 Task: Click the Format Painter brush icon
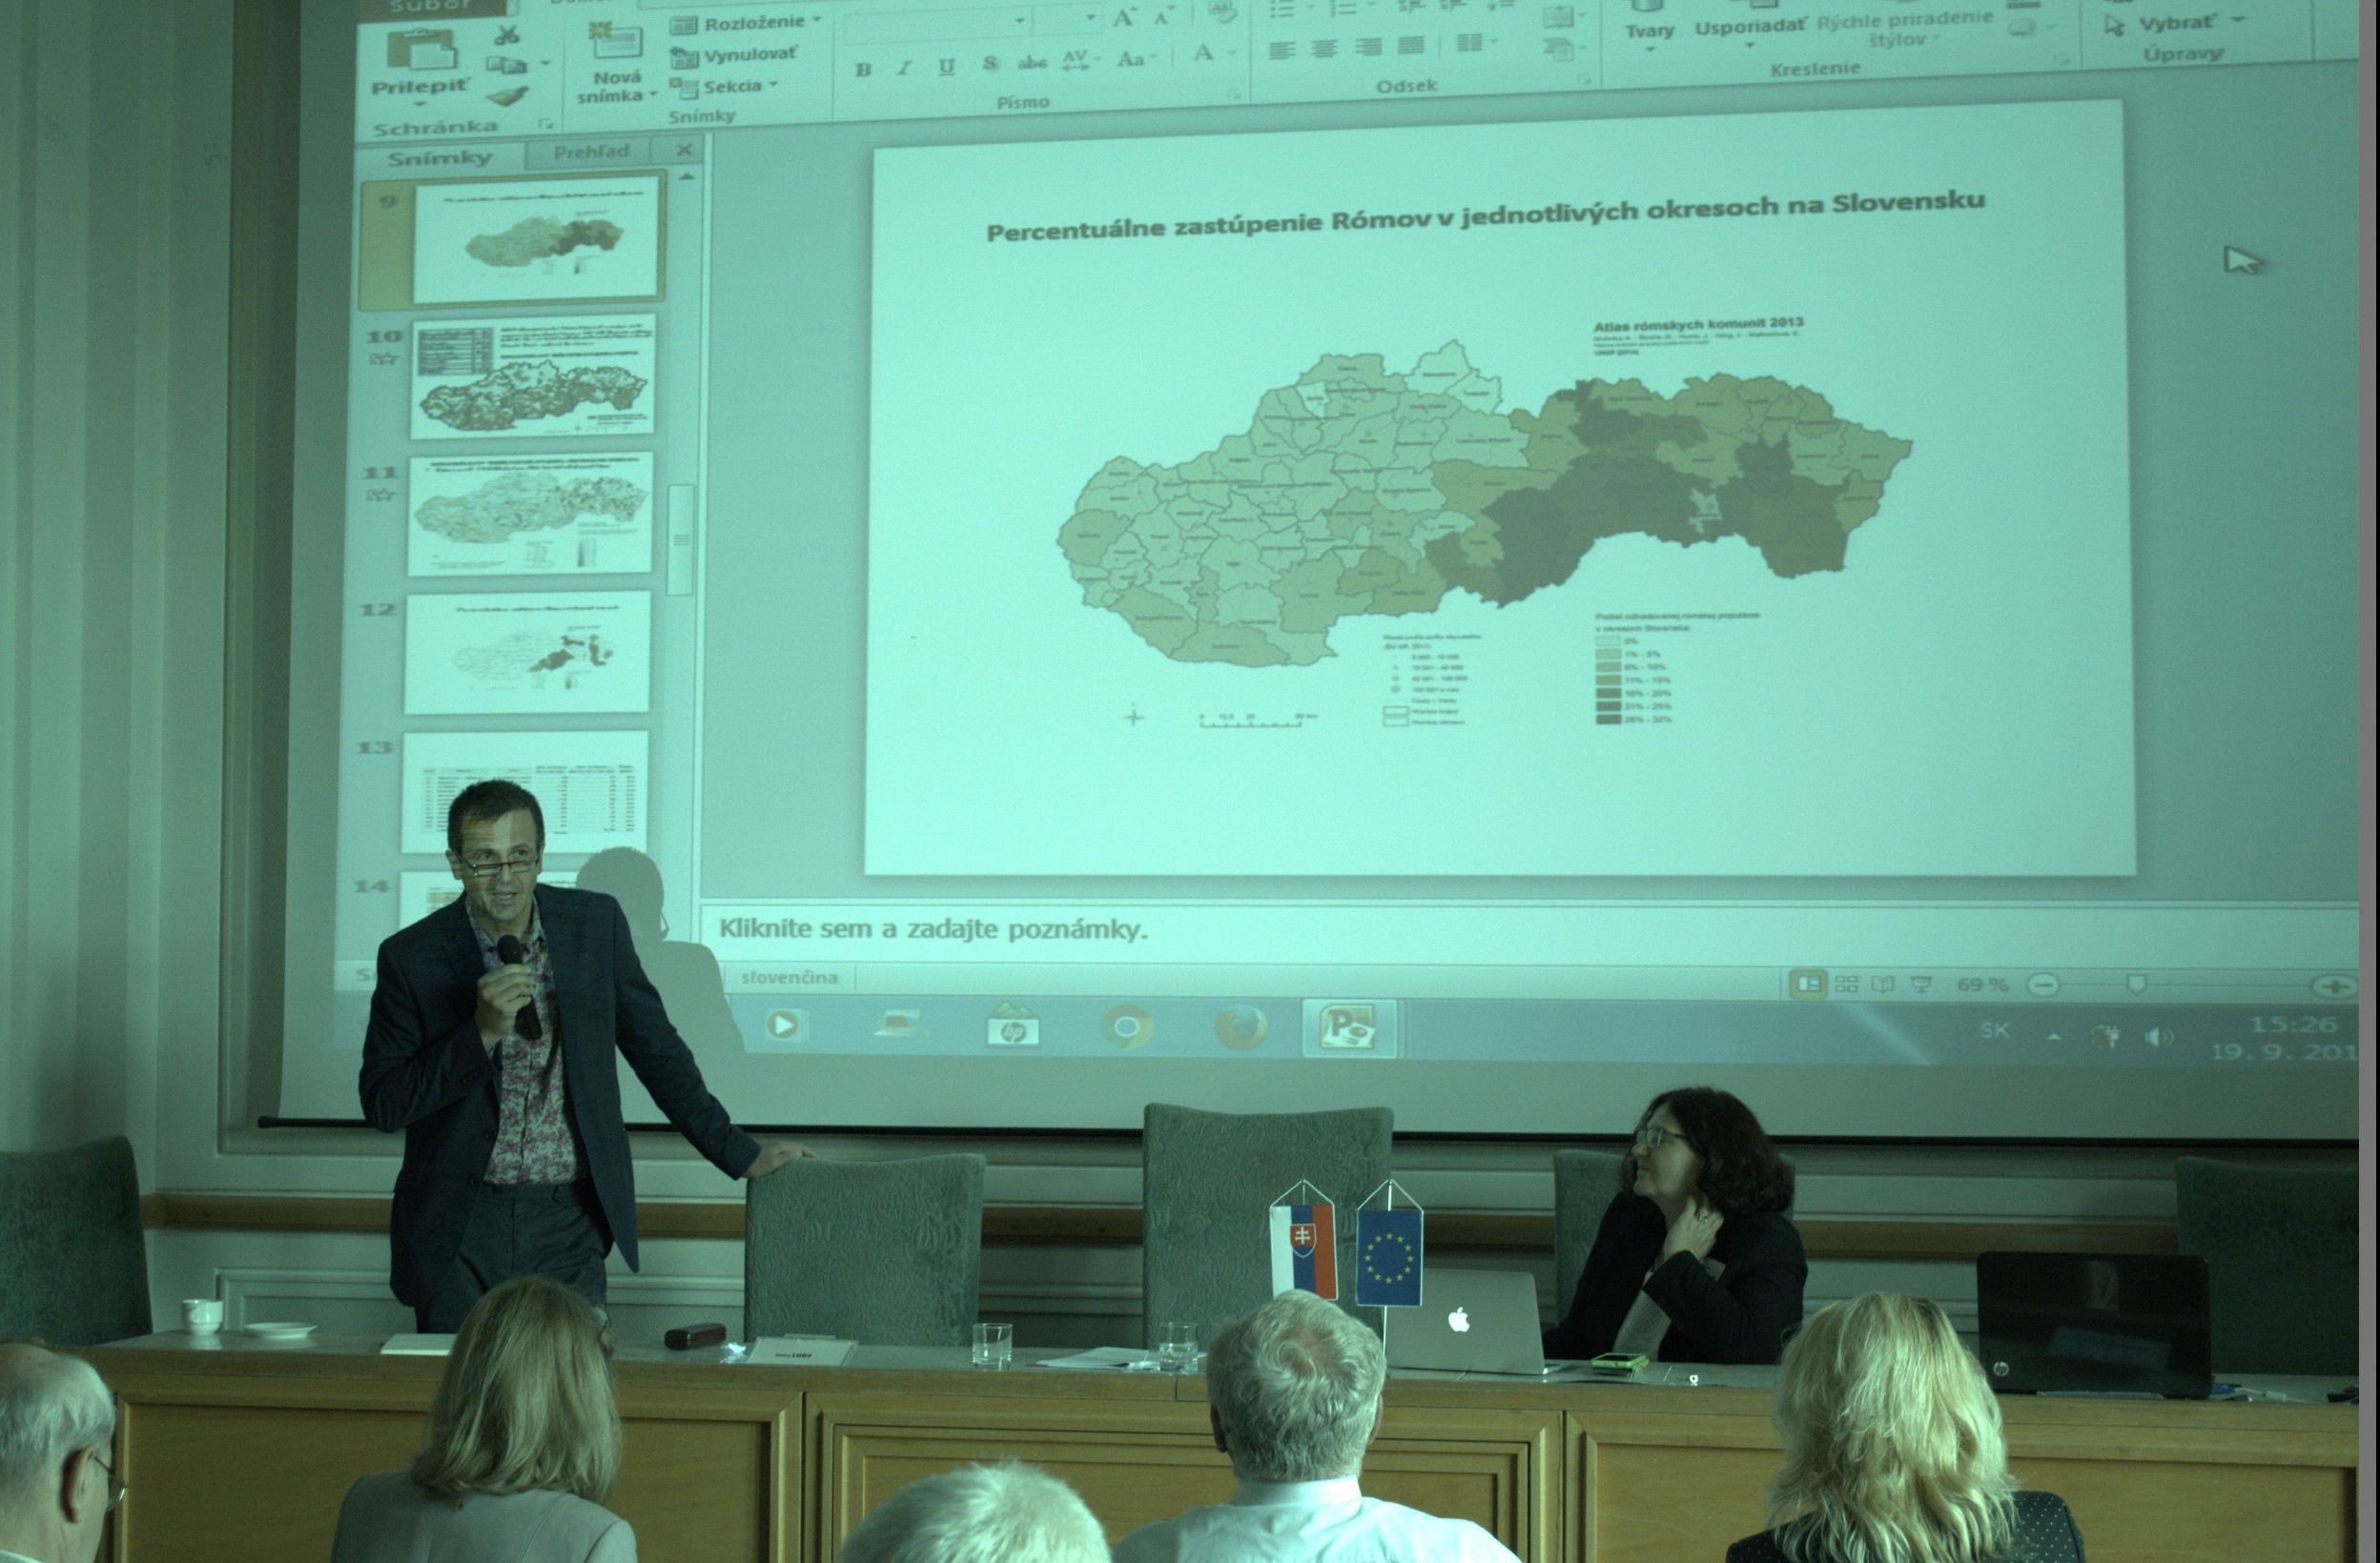[x=507, y=97]
